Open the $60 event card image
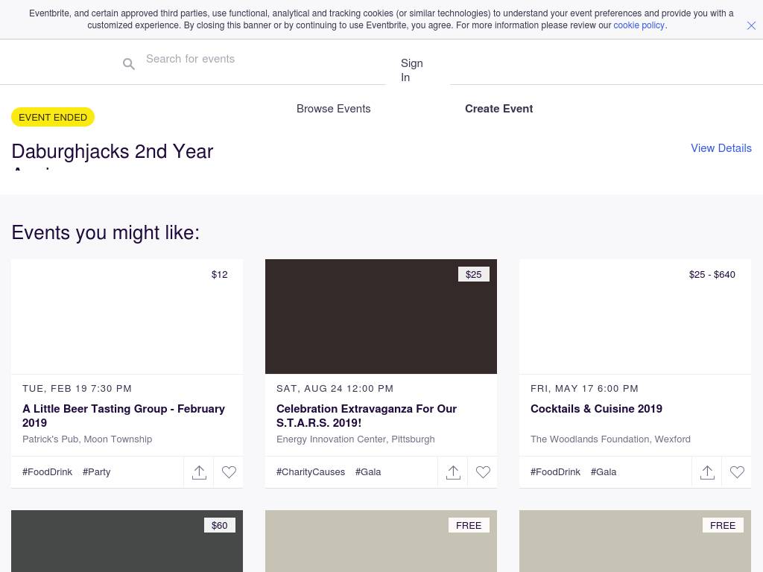This screenshot has height=572, width=763. (x=127, y=544)
